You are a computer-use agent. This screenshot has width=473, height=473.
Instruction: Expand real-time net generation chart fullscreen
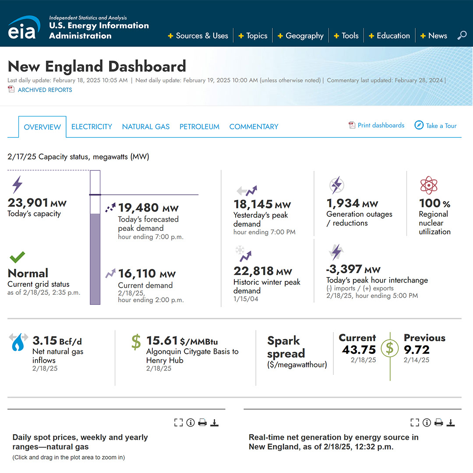[x=415, y=423]
